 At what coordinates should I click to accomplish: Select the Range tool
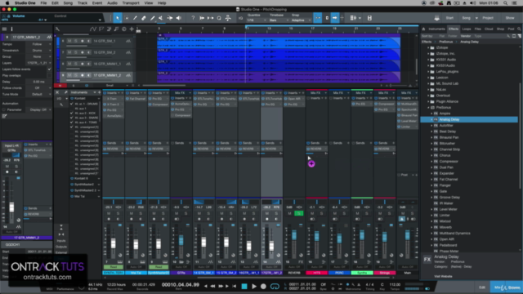[126, 18]
